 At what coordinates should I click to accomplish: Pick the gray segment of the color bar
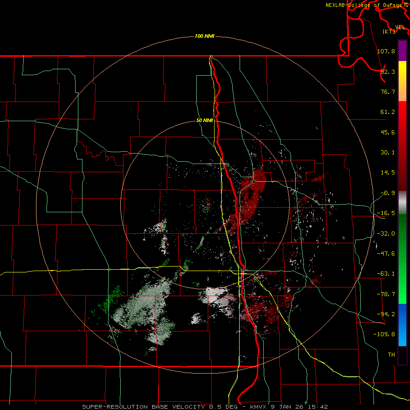click(x=402, y=203)
